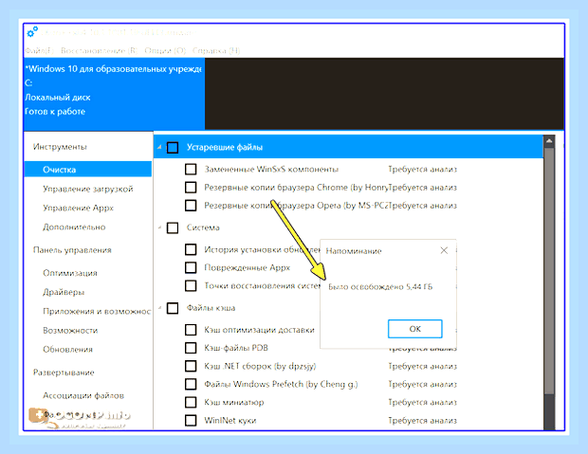Tick the Кэш-файлы PDB checkbox
The height and width of the screenshot is (454, 588).
coord(191,348)
